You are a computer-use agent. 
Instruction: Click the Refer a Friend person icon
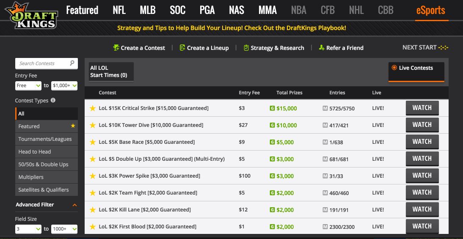click(322, 47)
